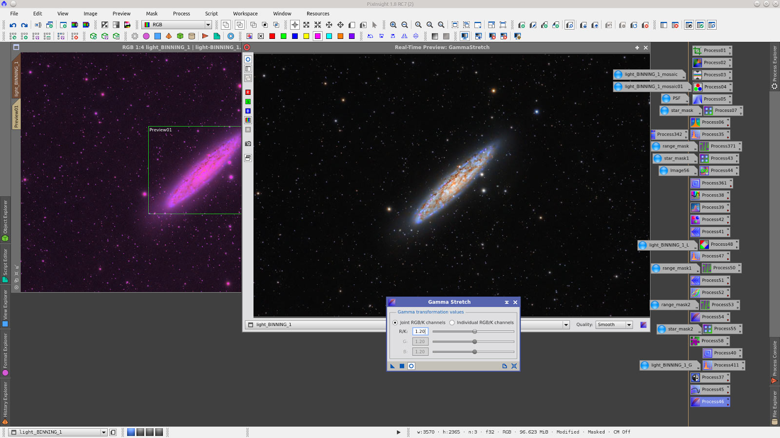This screenshot has width=780, height=438.
Task: Click the Zoom In magnifier icon
Action: point(393,25)
